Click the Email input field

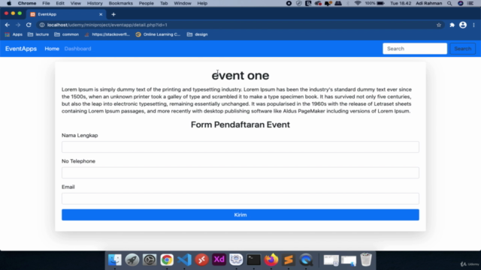coord(240,198)
